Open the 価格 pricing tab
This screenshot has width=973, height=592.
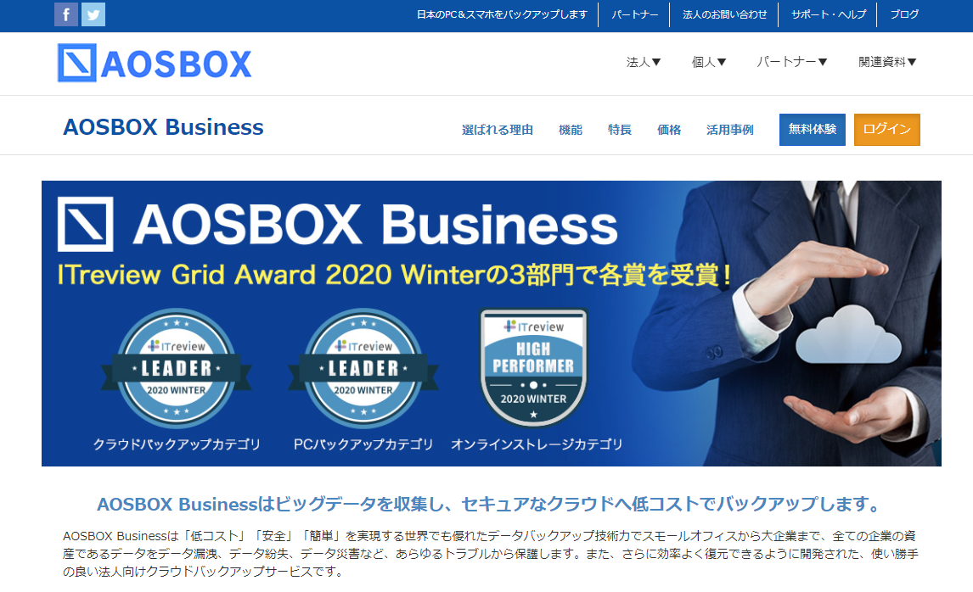tap(669, 130)
